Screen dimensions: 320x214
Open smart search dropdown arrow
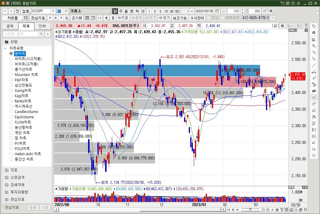click(x=48, y=34)
